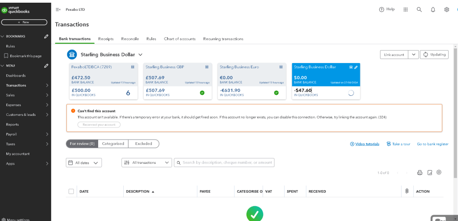This screenshot has height=221, width=458.
Task: Open All transactions filter dropdown
Action: (147, 163)
